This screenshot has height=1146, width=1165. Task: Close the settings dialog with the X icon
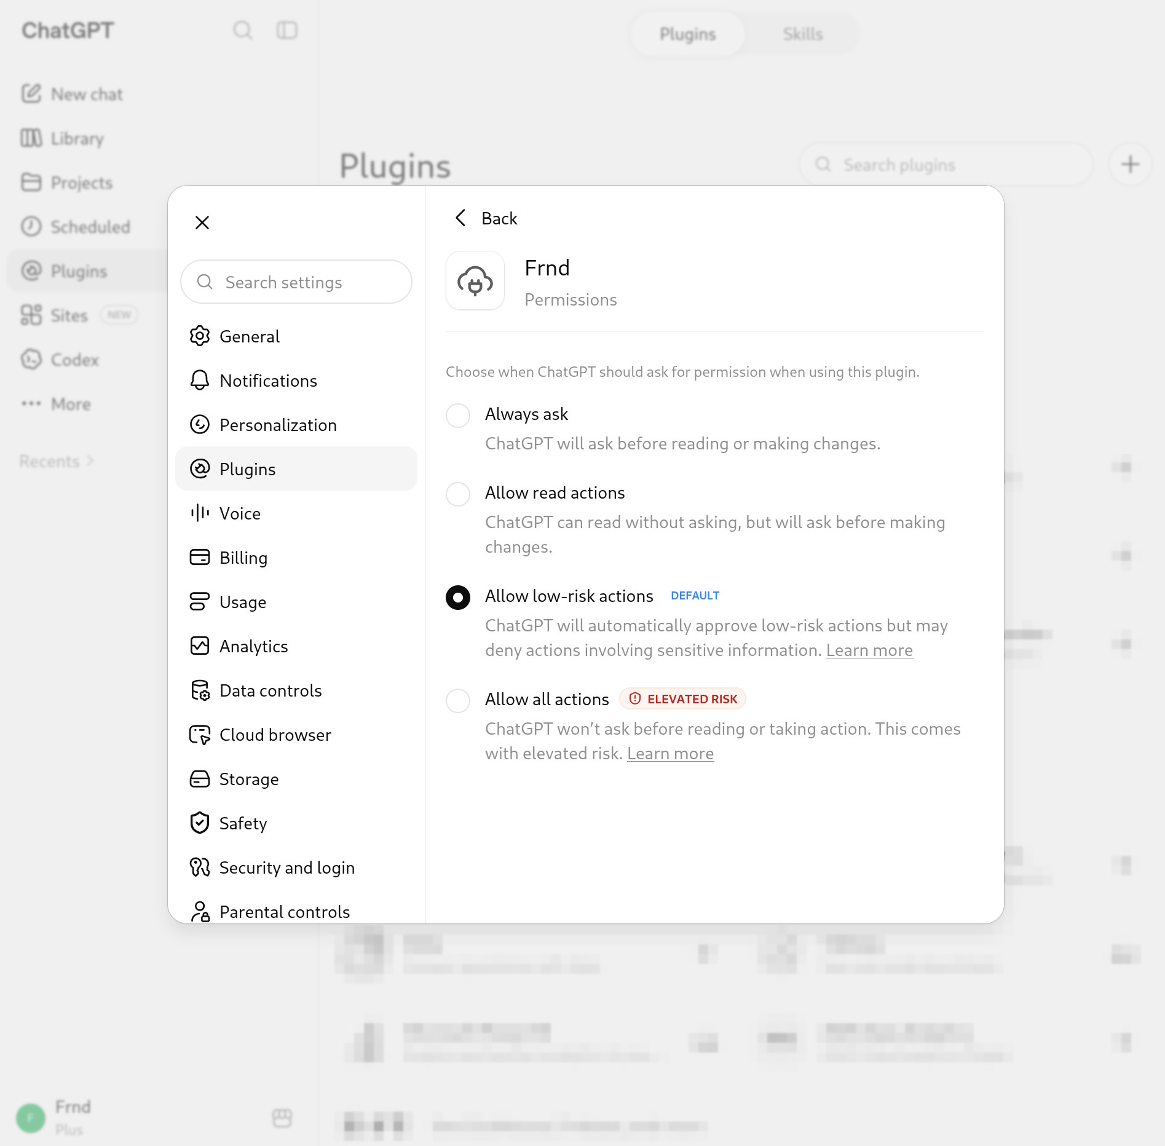202,223
